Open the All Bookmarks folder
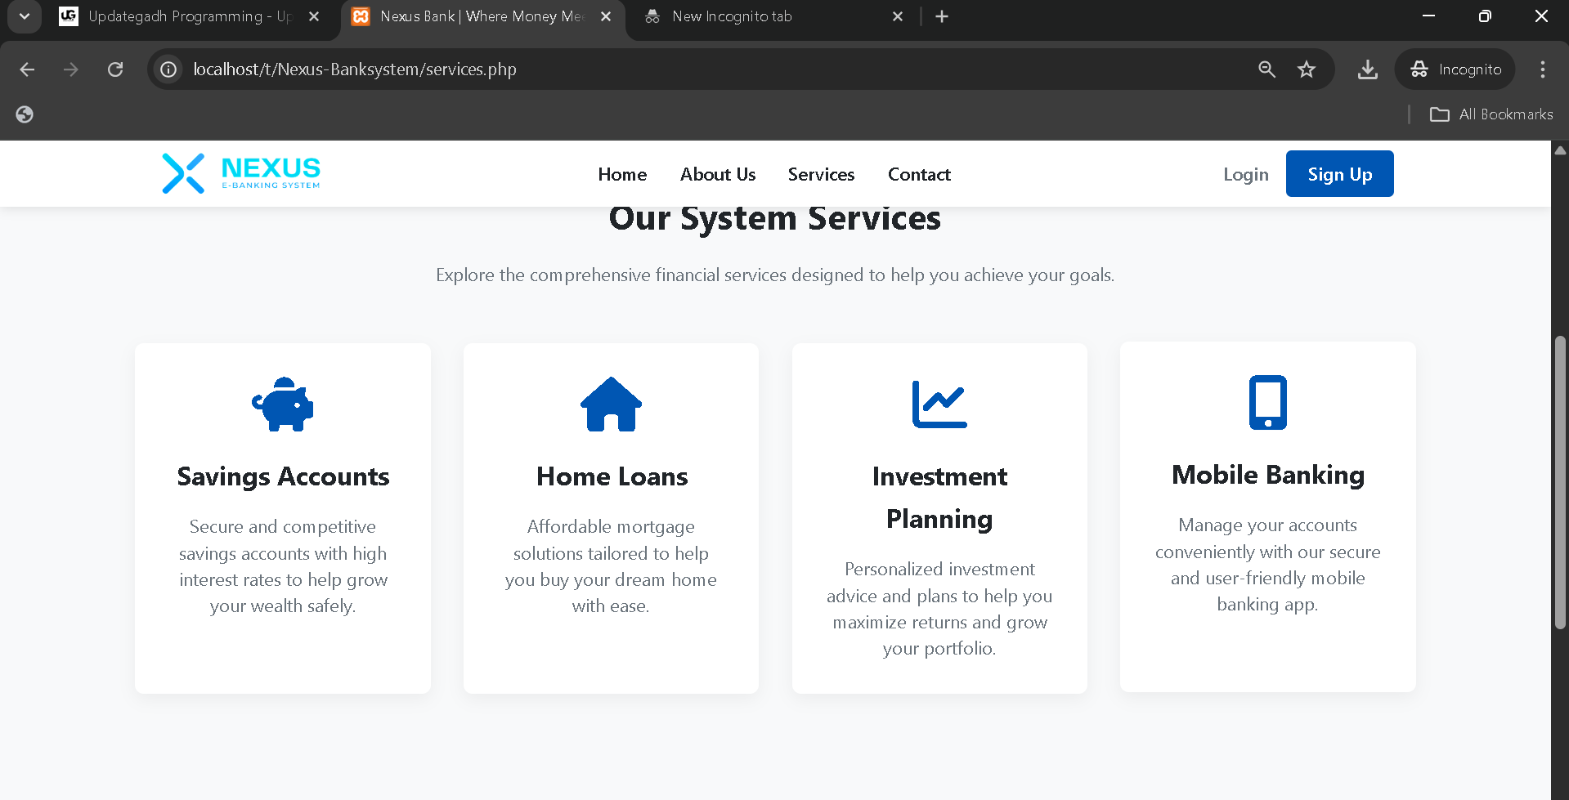This screenshot has width=1569, height=800. click(x=1491, y=114)
